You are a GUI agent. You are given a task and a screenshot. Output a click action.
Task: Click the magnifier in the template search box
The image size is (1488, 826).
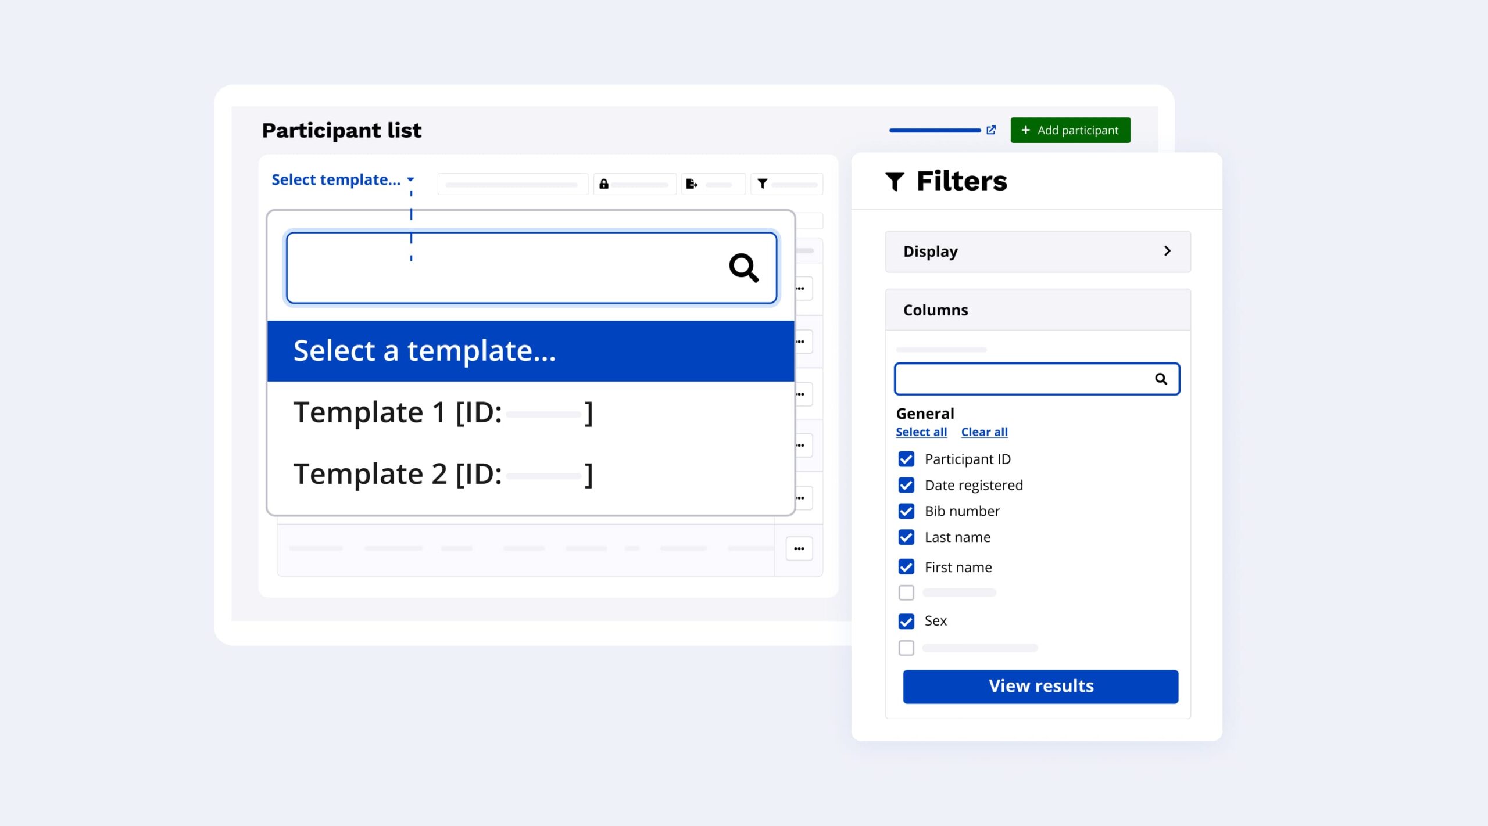coord(743,268)
